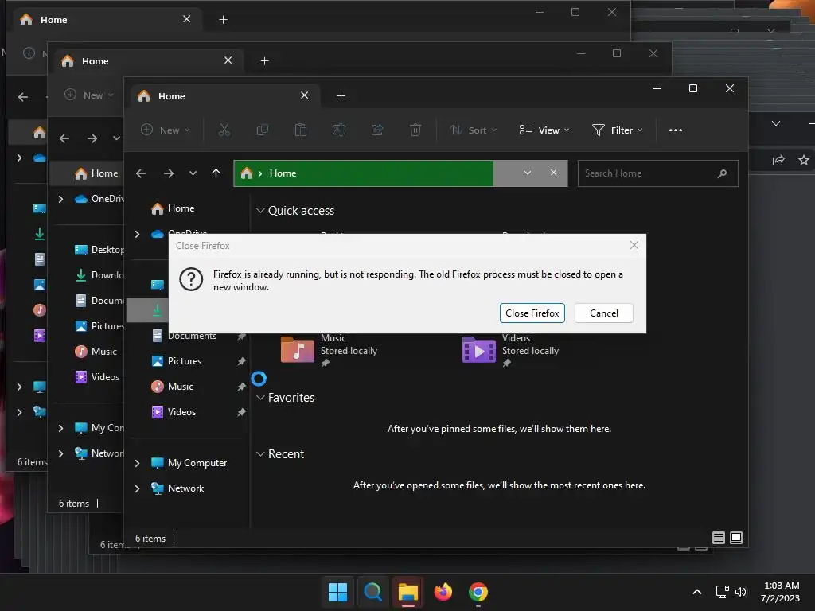This screenshot has height=611, width=815.
Task: Click the search magnifier icon in Search Home
Action: point(722,173)
